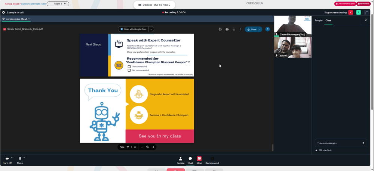This screenshot has height=171, width=374.
Task: Check the Not recommended checkbox
Action: pyautogui.click(x=129, y=70)
